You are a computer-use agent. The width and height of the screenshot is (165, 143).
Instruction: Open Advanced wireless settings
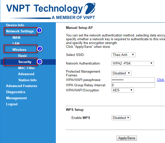point(26,74)
